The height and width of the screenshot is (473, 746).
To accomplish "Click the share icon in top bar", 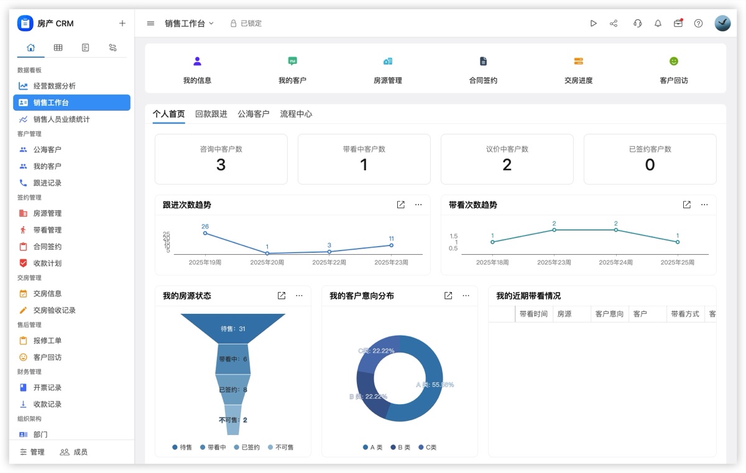I will coord(614,24).
